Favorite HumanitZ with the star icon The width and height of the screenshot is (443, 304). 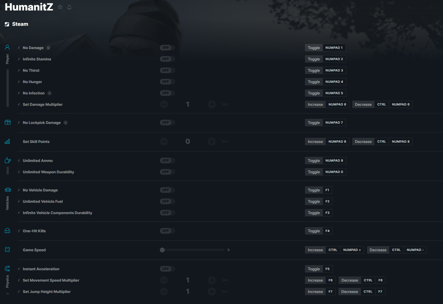click(60, 7)
